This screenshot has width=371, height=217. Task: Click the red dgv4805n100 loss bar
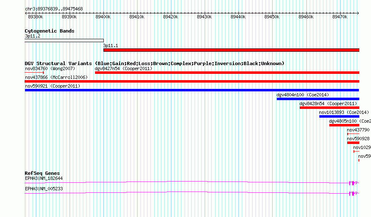pyautogui.click(x=344, y=125)
